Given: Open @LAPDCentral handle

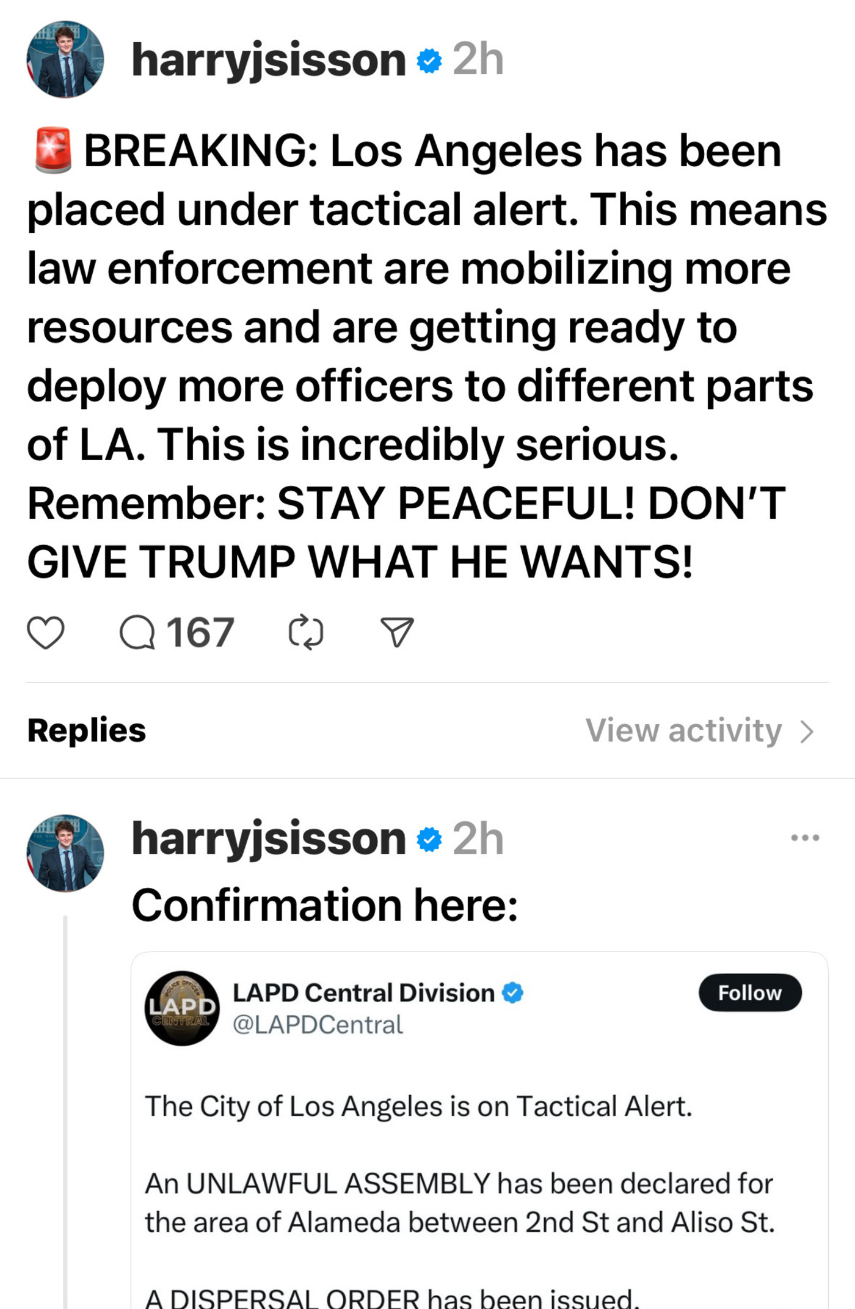Looking at the screenshot, I should click(x=318, y=1025).
